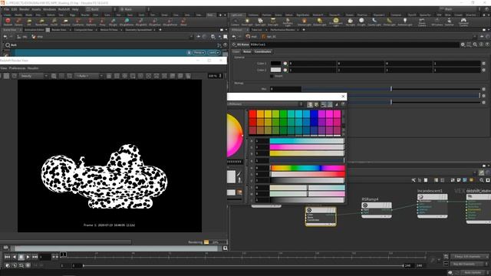Image resolution: width=491 pixels, height=276 pixels.
Task: Click the Environment Light shelf tool
Action: point(336,21)
